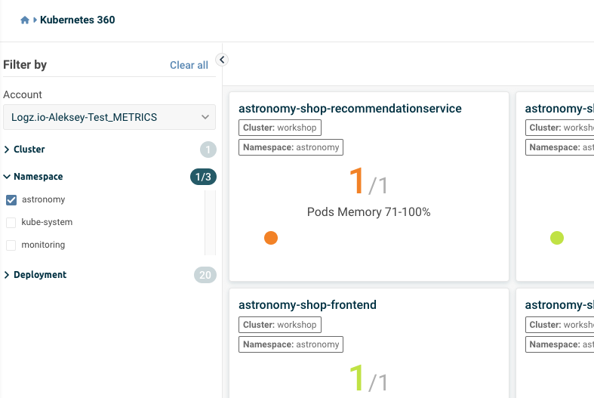Click the kube-system namespace label
Viewport: 594px width, 398px height.
coord(47,222)
